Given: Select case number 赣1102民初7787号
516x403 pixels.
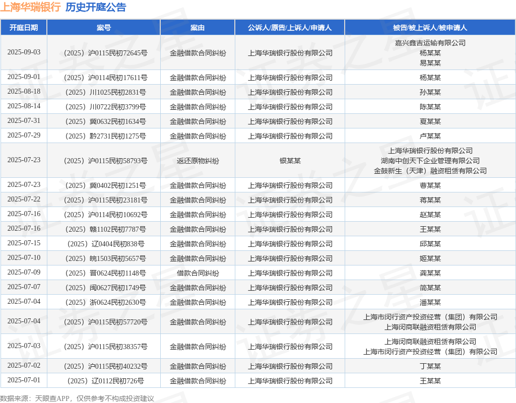Looking at the screenshot, I should pos(106,229).
